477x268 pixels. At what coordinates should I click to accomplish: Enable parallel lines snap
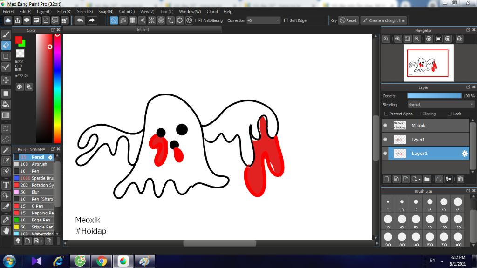(123, 20)
